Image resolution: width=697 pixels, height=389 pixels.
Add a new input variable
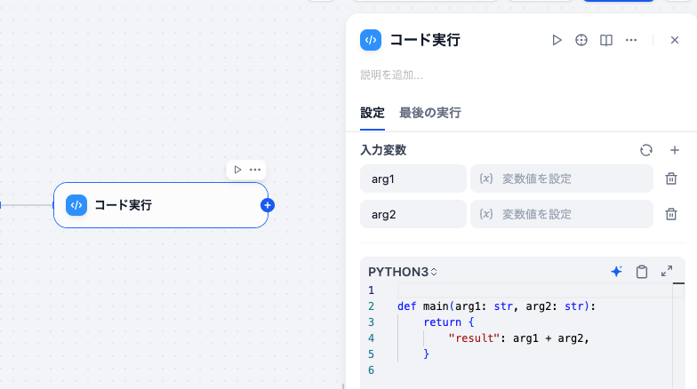[674, 150]
